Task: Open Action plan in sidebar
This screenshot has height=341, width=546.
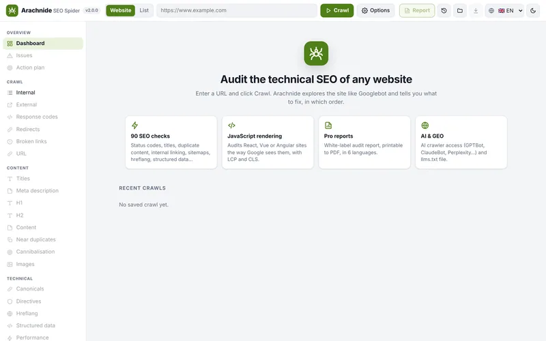Action: pos(43,68)
